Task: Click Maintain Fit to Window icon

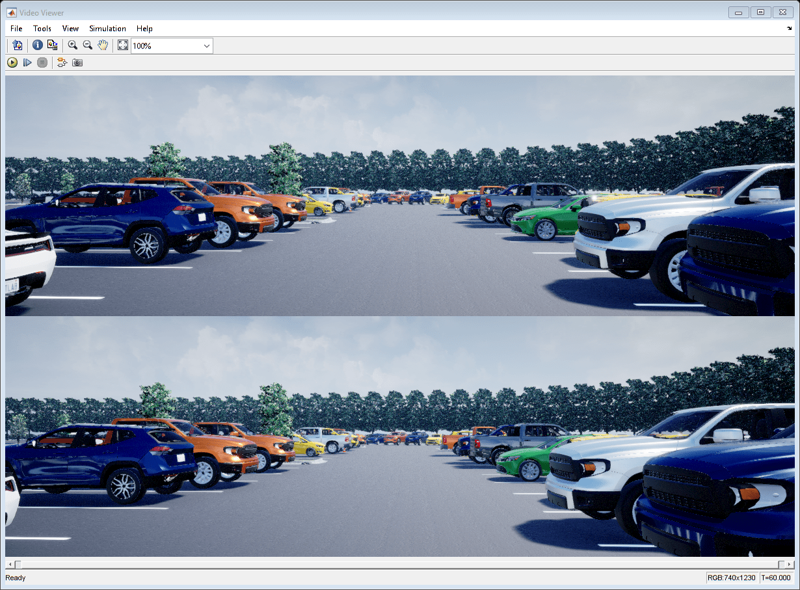Action: (123, 46)
